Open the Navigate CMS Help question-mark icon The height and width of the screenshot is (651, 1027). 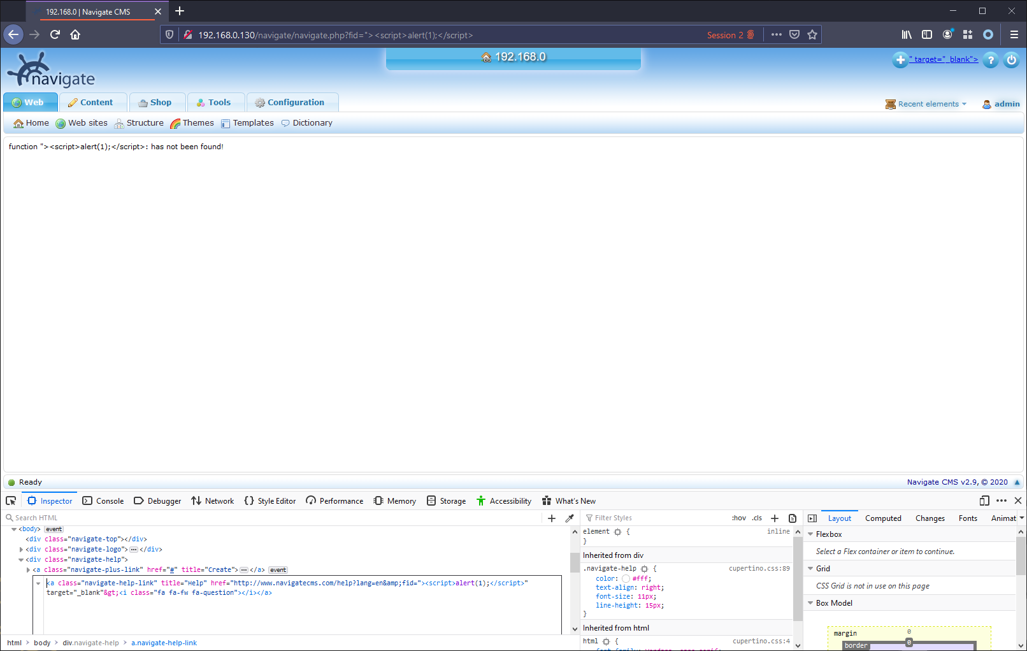991,60
